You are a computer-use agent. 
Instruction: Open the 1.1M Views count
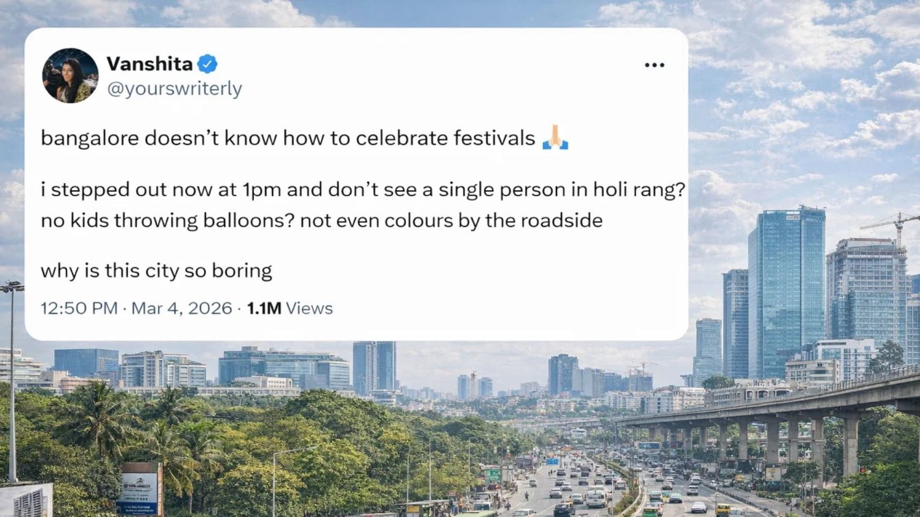290,308
